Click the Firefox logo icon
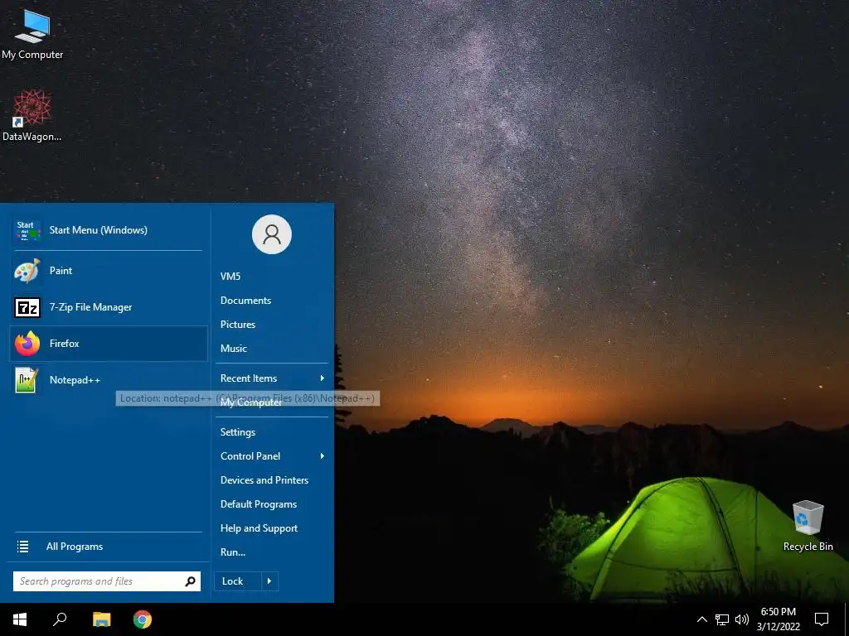This screenshot has width=849, height=636. click(x=27, y=344)
